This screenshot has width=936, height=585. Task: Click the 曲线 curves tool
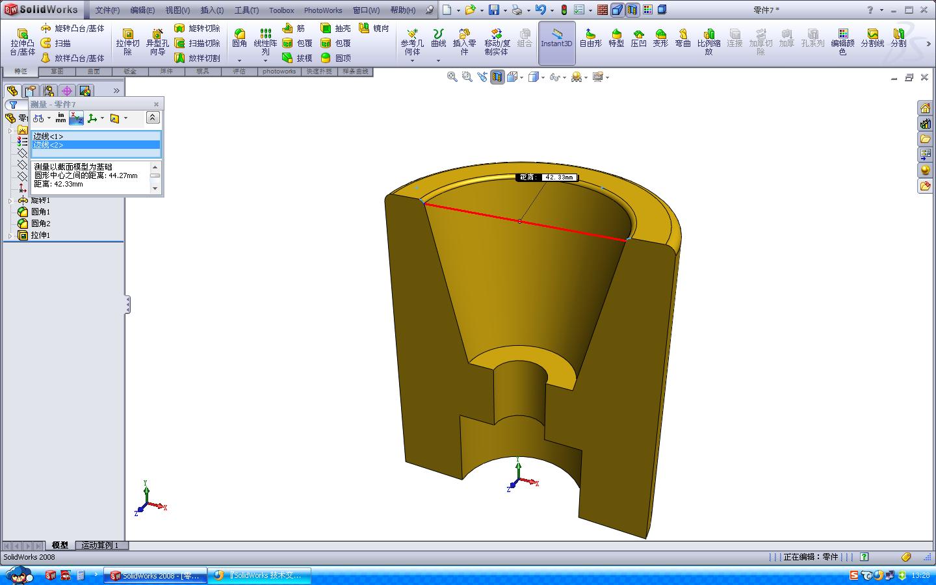[439, 38]
